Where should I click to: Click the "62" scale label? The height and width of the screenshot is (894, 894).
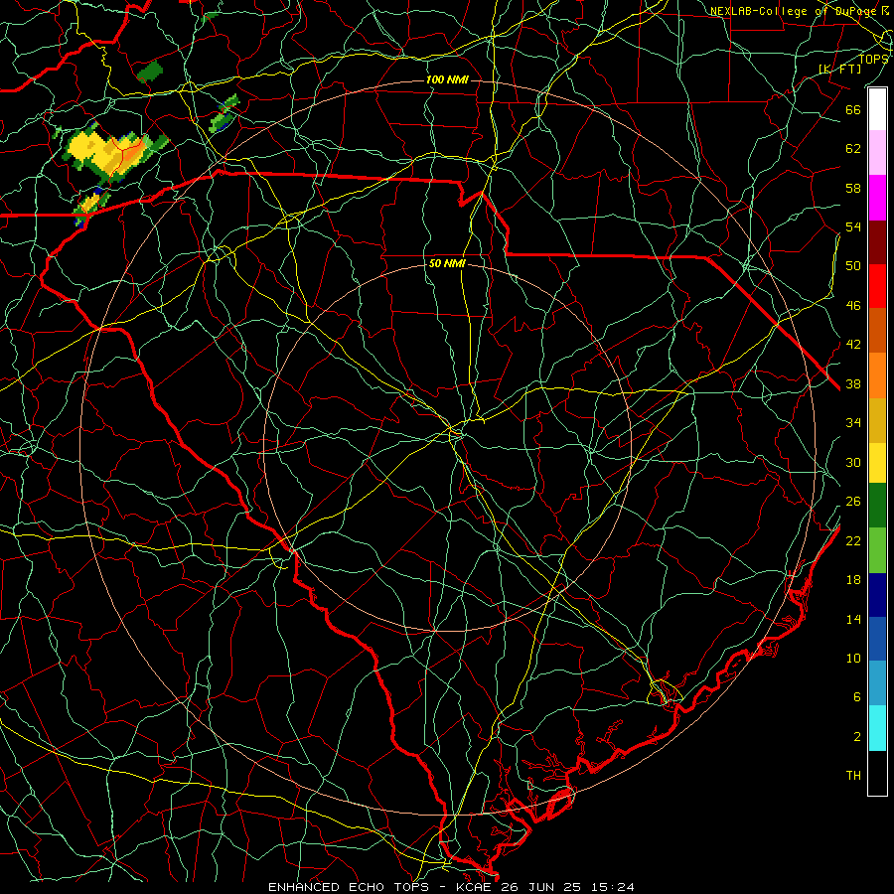tap(853, 149)
